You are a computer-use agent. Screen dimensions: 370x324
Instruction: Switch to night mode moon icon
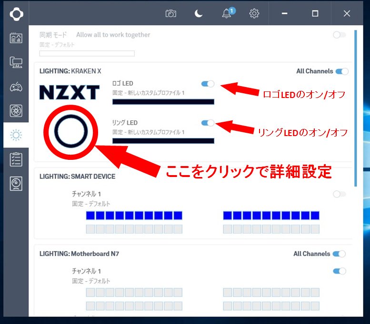(x=199, y=13)
